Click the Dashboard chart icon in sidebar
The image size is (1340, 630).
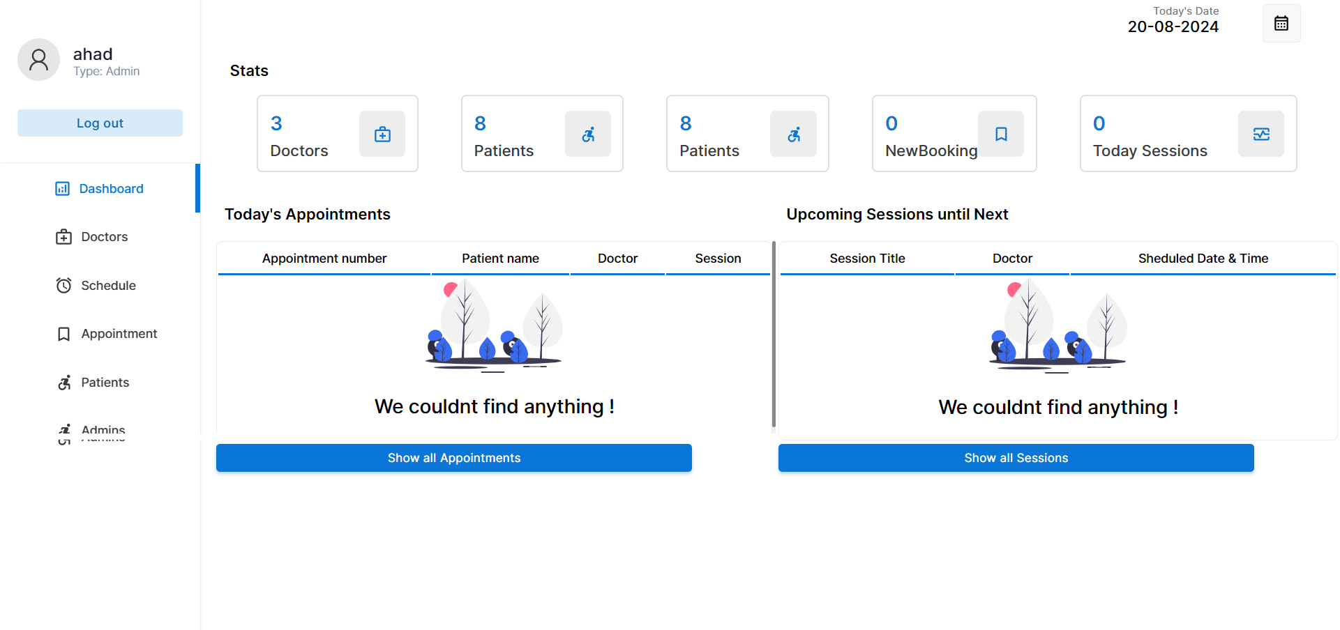[x=63, y=189]
